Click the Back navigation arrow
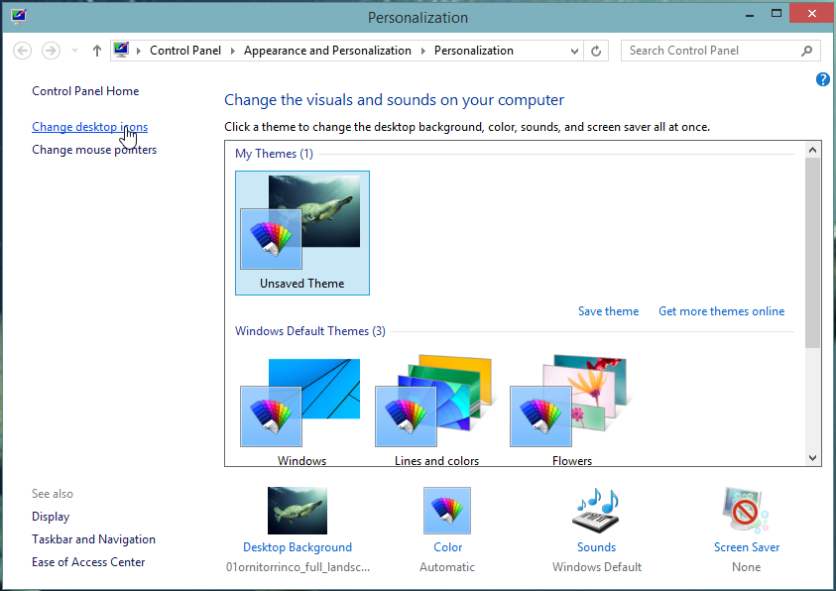 [23, 51]
